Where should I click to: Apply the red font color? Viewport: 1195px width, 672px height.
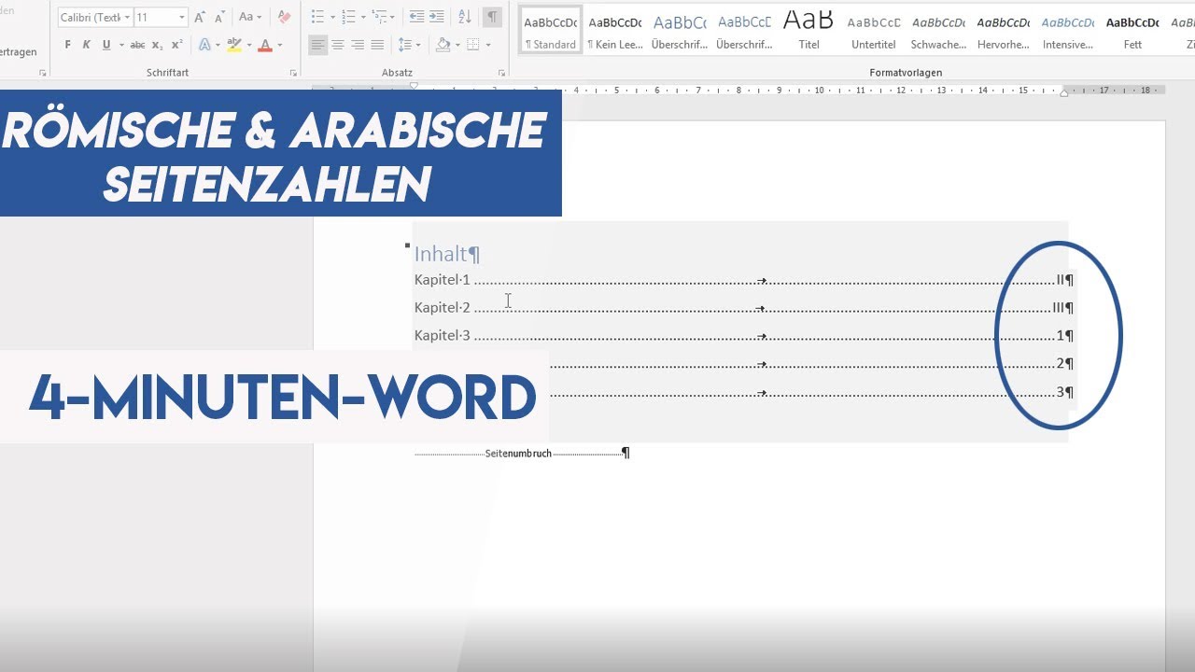pyautogui.click(x=265, y=45)
